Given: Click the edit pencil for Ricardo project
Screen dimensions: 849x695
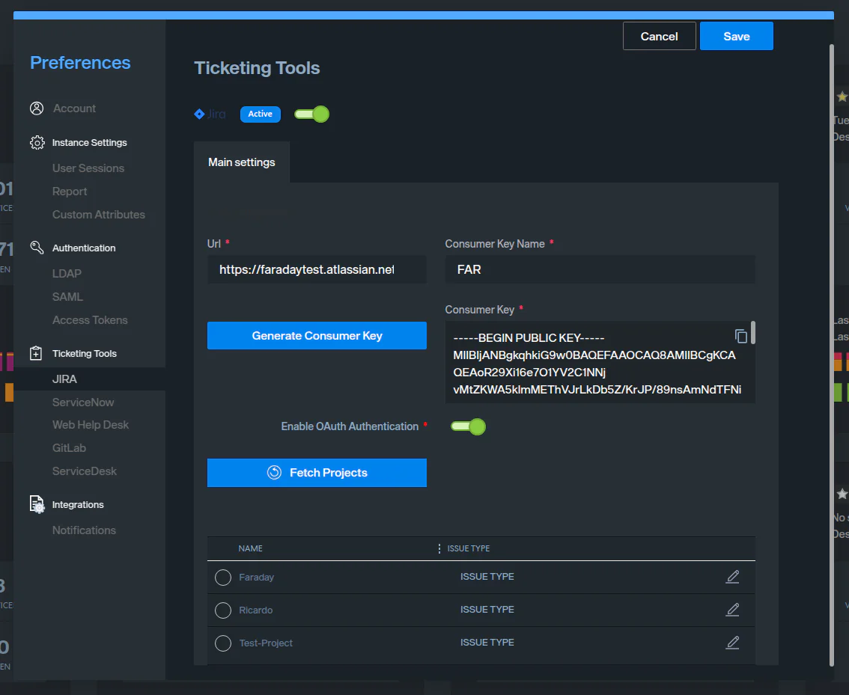Looking at the screenshot, I should click(732, 610).
